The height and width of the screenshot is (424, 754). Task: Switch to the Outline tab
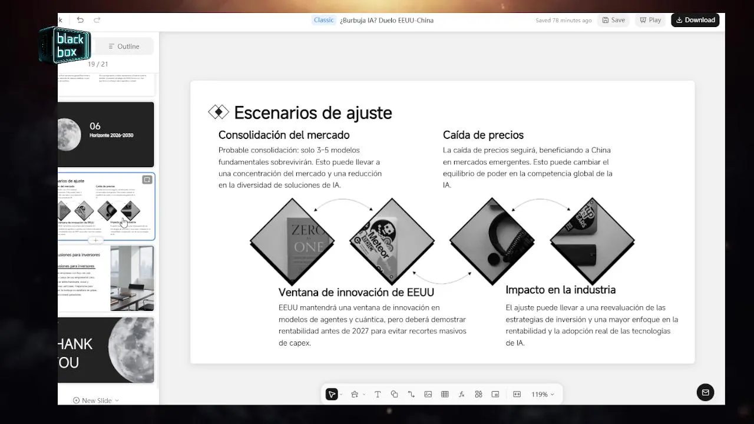[x=124, y=47]
